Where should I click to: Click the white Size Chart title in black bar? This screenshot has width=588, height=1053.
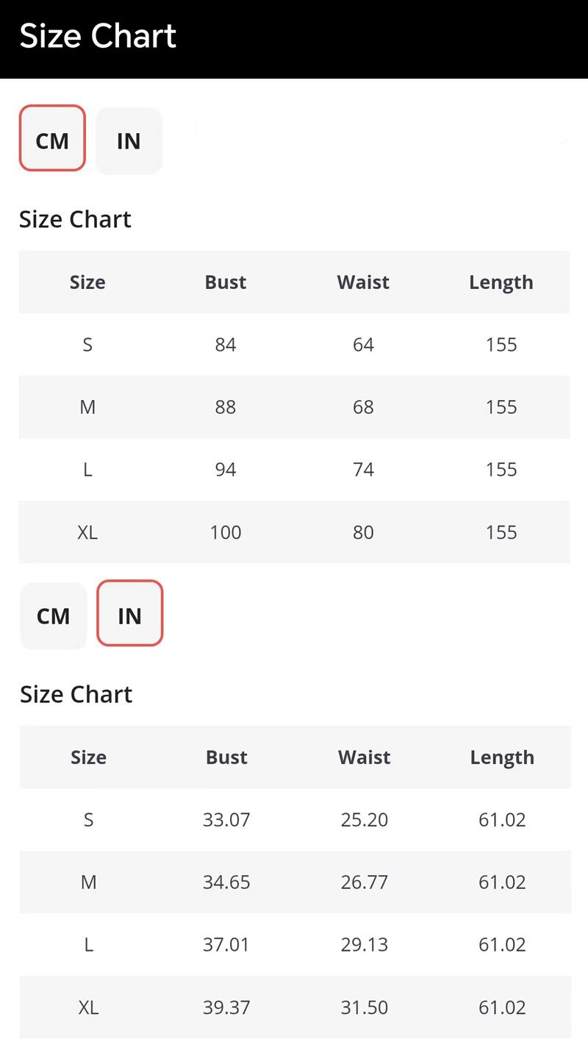98,36
